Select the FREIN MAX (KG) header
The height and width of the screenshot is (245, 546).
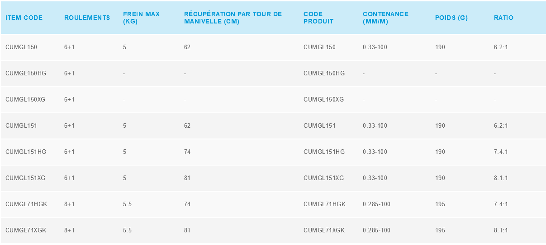pos(141,18)
